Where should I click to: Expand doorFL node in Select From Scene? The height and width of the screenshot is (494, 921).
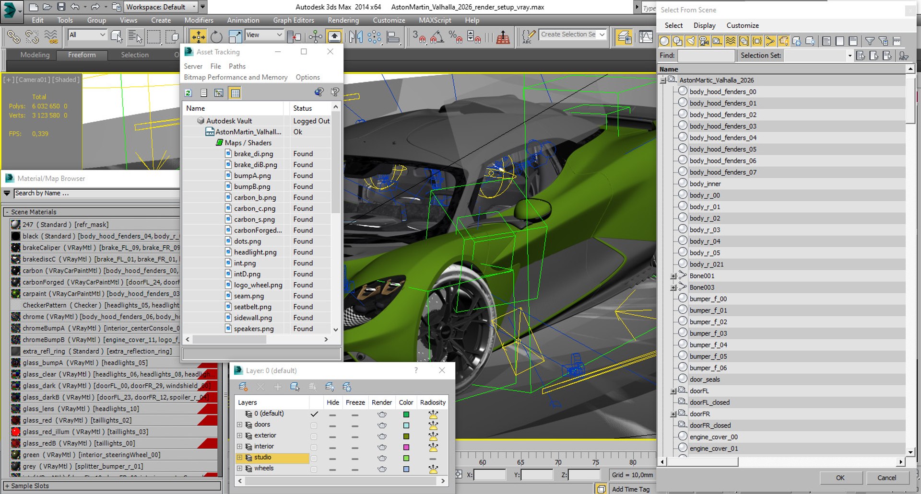(x=673, y=391)
